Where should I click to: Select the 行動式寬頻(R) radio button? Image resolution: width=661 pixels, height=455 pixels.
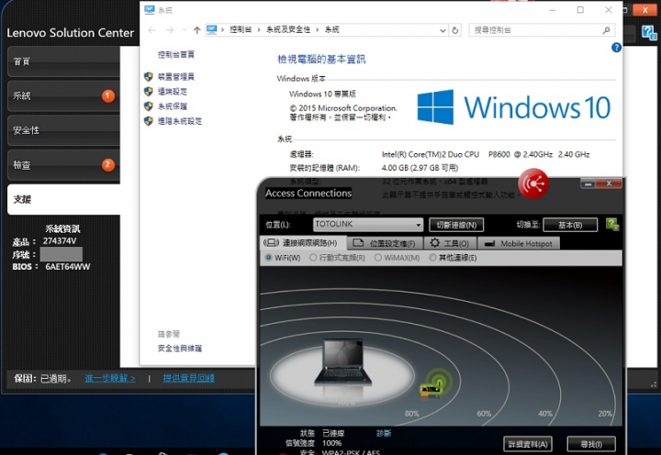coord(313,258)
